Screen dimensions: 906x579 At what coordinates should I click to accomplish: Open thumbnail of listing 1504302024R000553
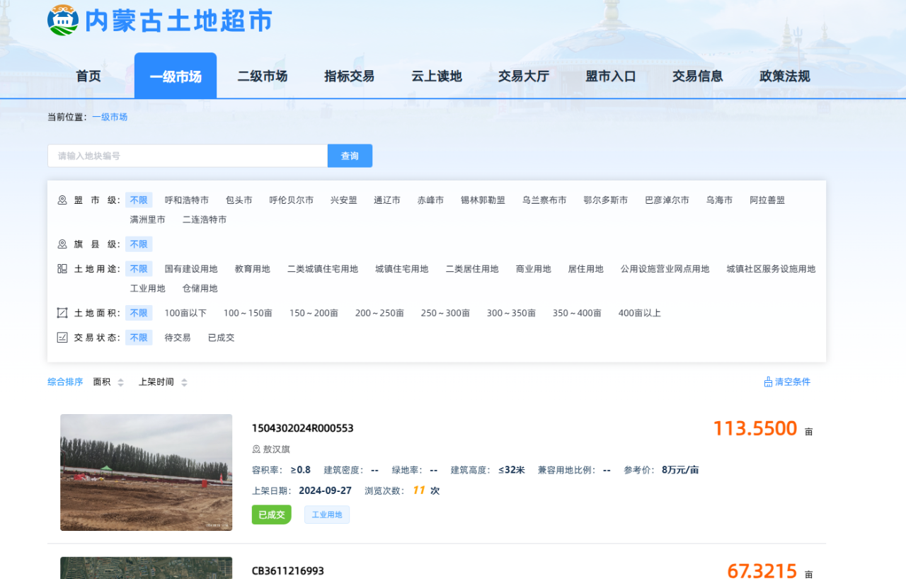point(146,472)
